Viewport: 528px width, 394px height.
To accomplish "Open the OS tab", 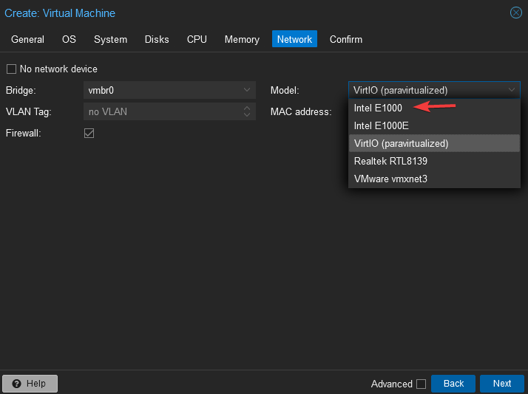I will pos(69,39).
